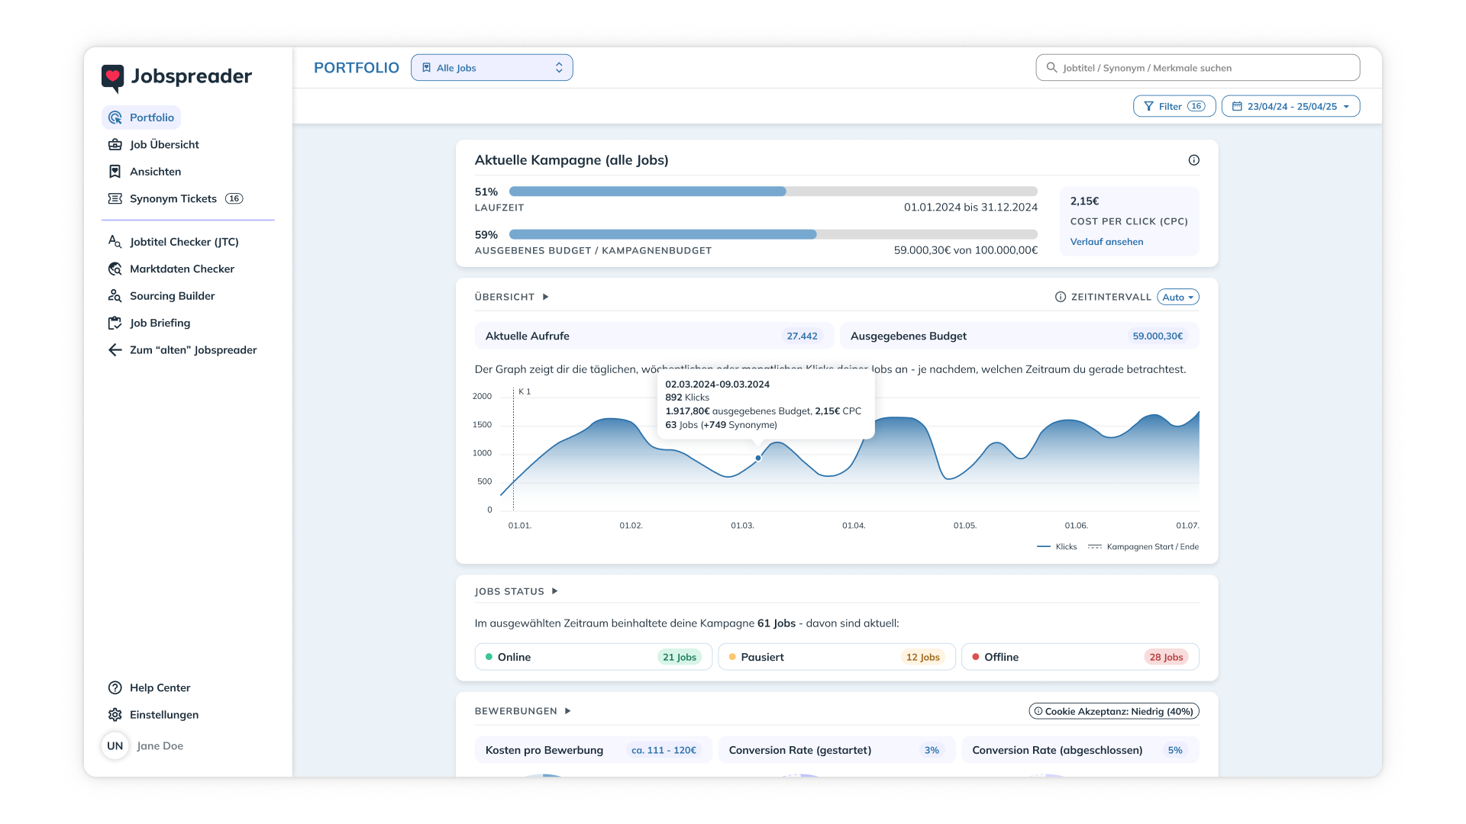The image size is (1466, 824).
Task: Open Job Übersicht from the sidebar
Action: point(163,144)
